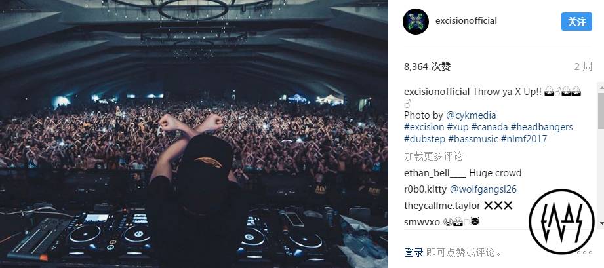Open the #dubstep hashtag

(424, 139)
